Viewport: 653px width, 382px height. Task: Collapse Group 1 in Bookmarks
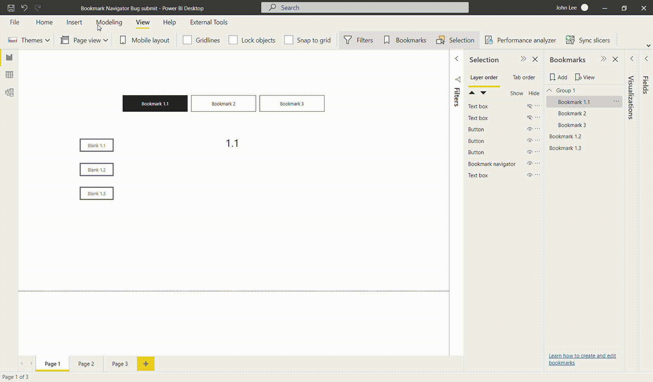(x=549, y=90)
